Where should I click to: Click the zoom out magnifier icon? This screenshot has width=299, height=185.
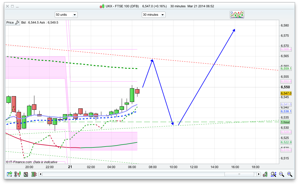coord(282,174)
